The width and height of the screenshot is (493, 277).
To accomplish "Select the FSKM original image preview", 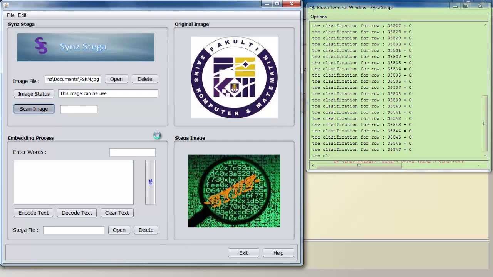I will click(x=234, y=77).
